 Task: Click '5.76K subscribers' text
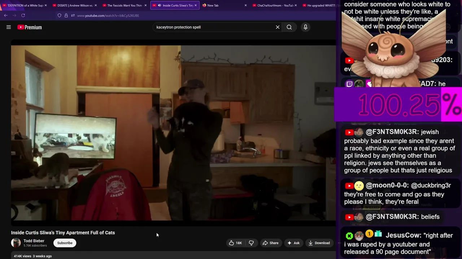click(x=35, y=246)
